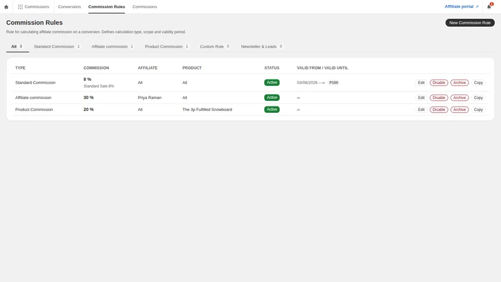Open the Affiliate portal link
The width and height of the screenshot is (501, 282).
(462, 6)
